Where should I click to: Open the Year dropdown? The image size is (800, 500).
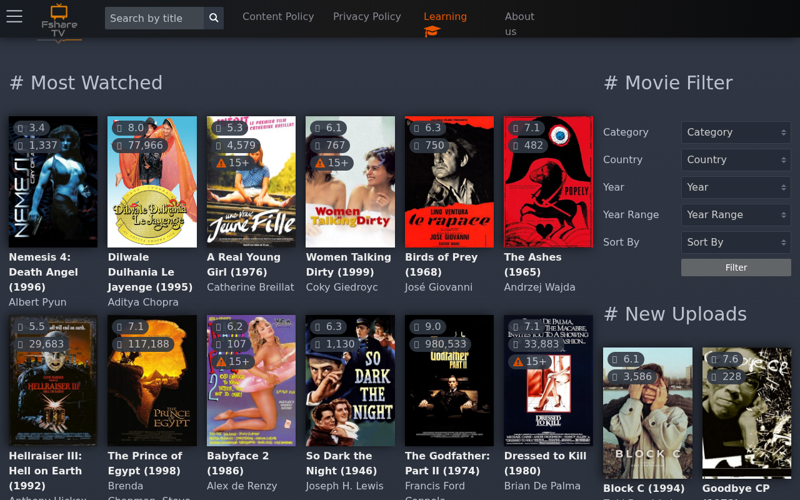(736, 187)
